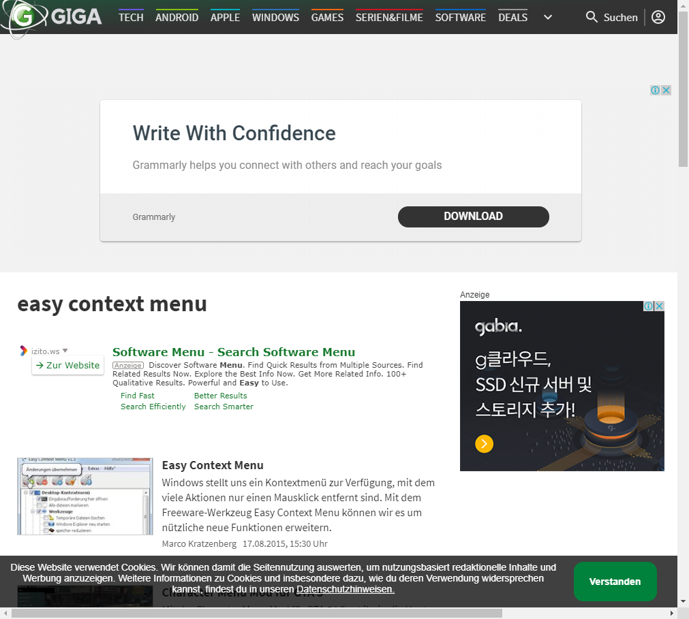
Task: Click the Suchen search label
Action: [x=620, y=18]
